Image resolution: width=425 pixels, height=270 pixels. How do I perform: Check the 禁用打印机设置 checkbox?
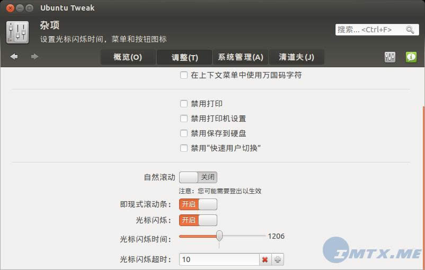(184, 119)
